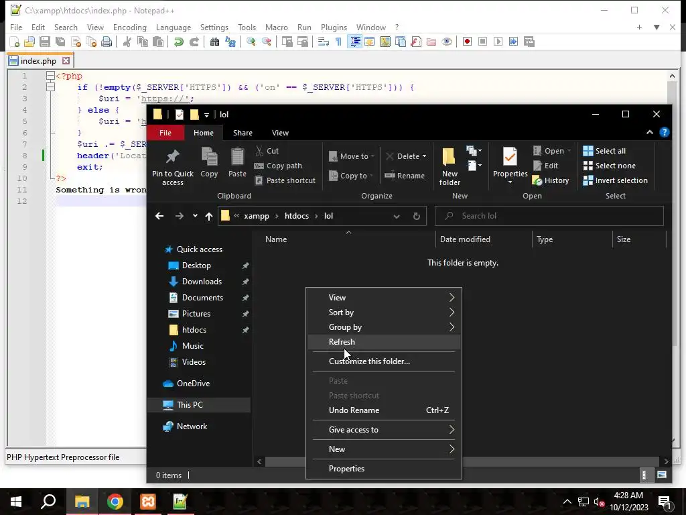
Task: Open Properties from the context menu
Action: [384, 469]
